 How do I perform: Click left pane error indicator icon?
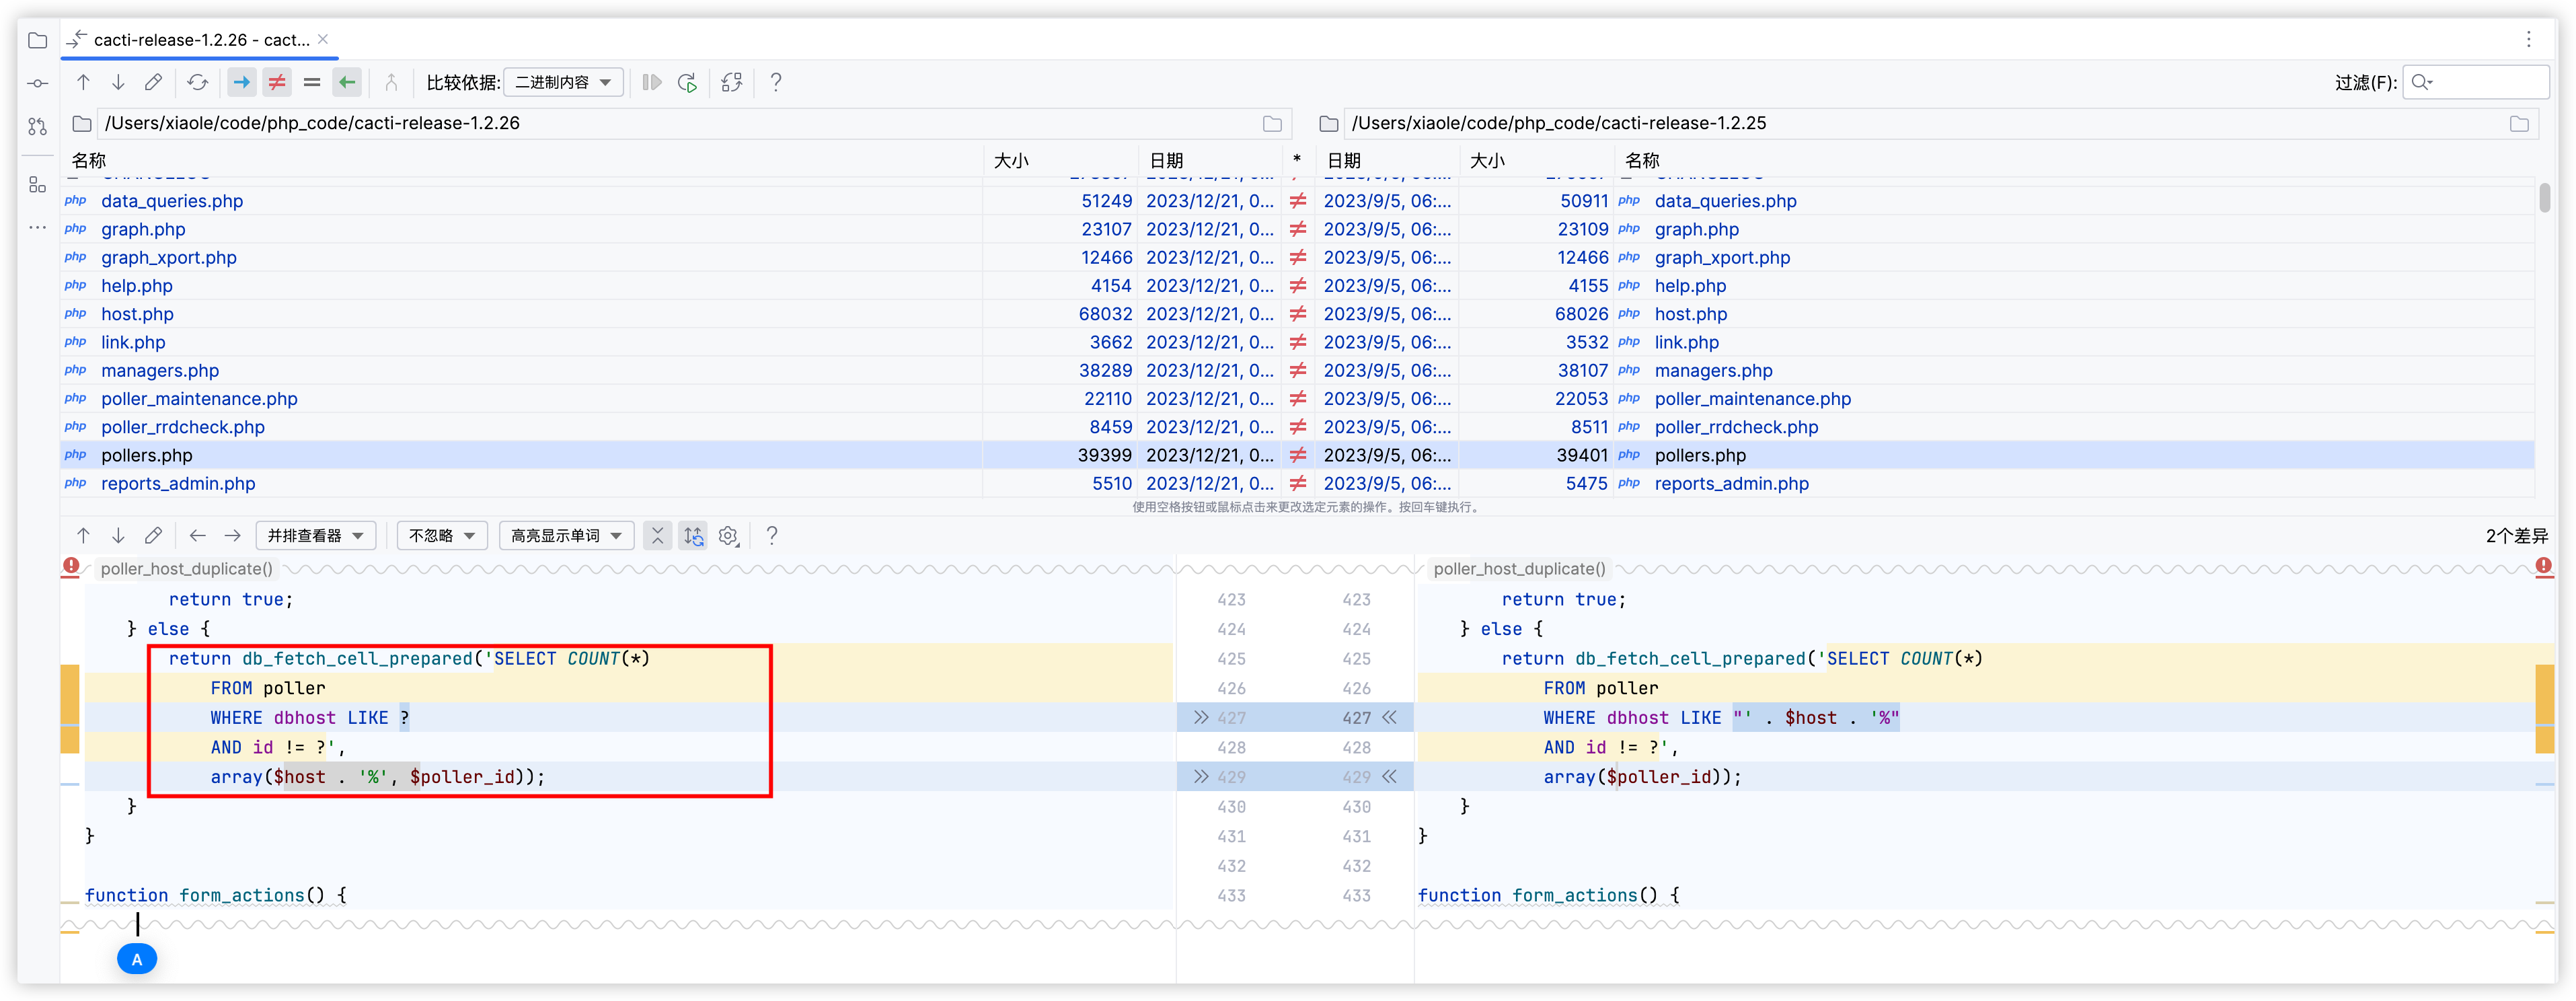click(x=71, y=566)
